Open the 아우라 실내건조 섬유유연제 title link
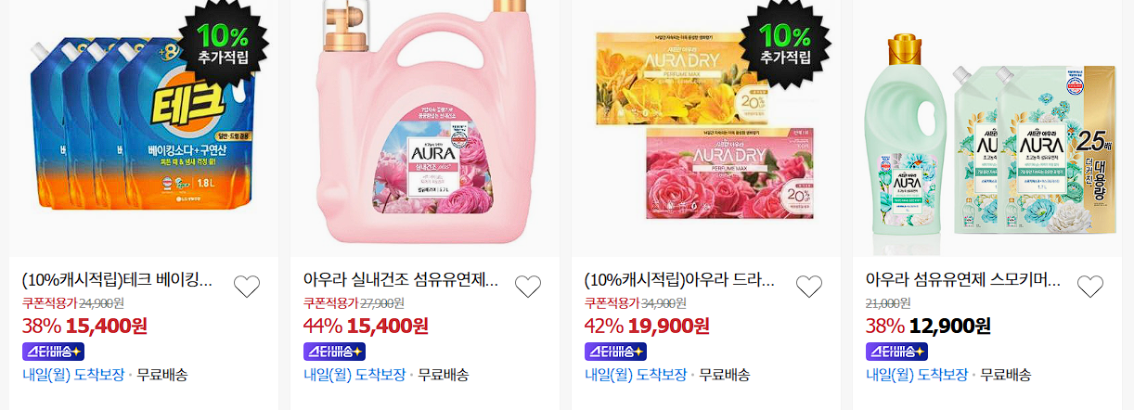This screenshot has width=1134, height=410. point(401,279)
